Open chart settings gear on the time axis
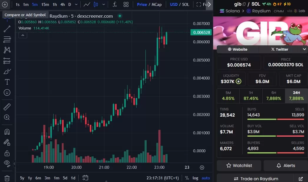The width and height of the screenshot is (308, 182). pyautogui.click(x=202, y=168)
